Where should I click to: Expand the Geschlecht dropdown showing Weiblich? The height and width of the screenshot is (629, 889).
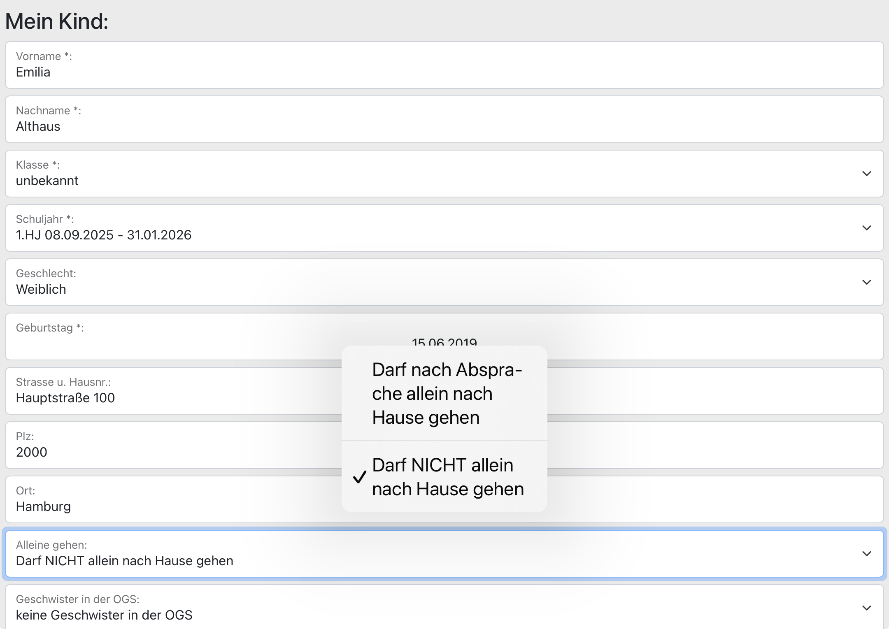point(412,282)
